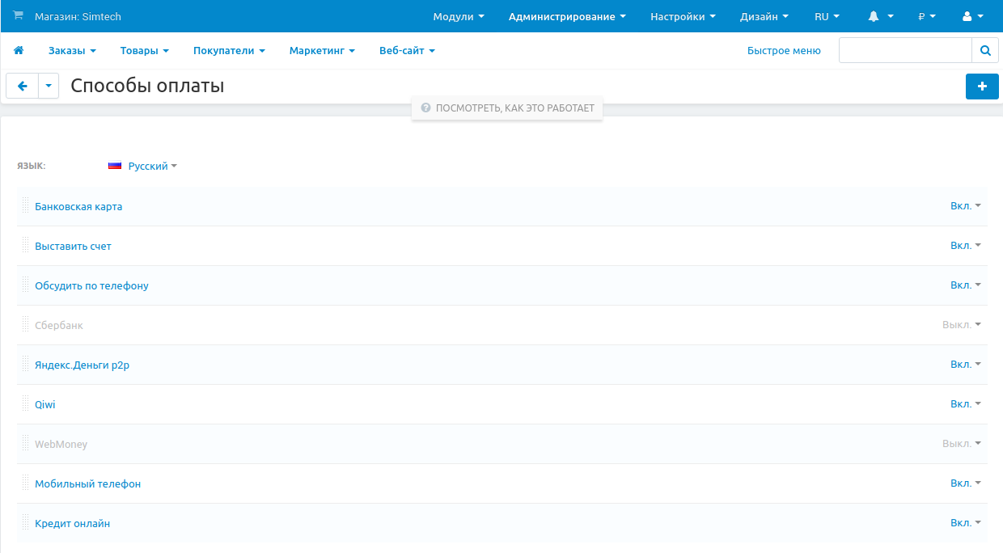Image resolution: width=1003 pixels, height=553 pixels.
Task: Grab the drag handle of Банковская карта
Action: [25, 206]
